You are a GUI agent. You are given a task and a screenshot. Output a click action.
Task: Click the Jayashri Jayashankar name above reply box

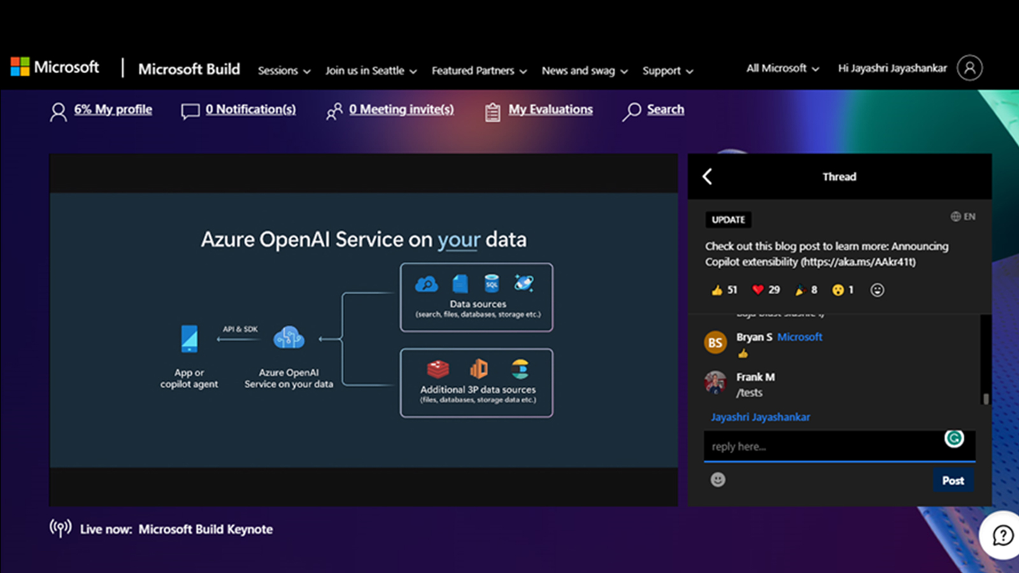point(760,417)
